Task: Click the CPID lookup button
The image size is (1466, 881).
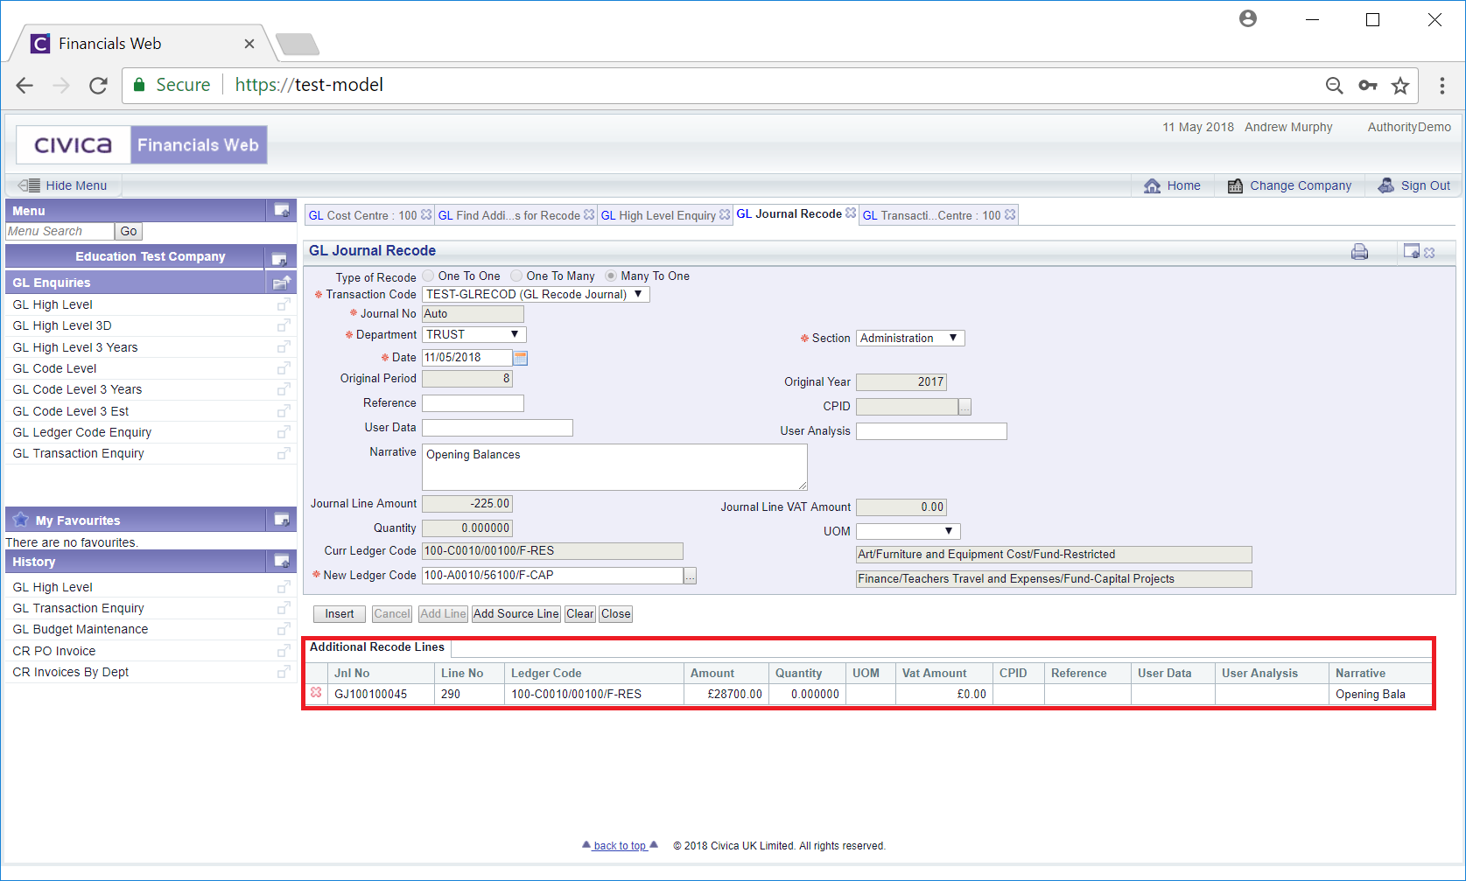Action: click(x=964, y=407)
